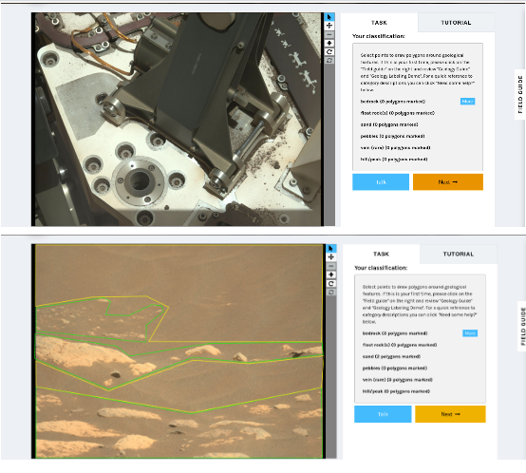The width and height of the screenshot is (526, 473).
Task: Expand More help beside bedrock in top panel
Action: pyautogui.click(x=467, y=102)
